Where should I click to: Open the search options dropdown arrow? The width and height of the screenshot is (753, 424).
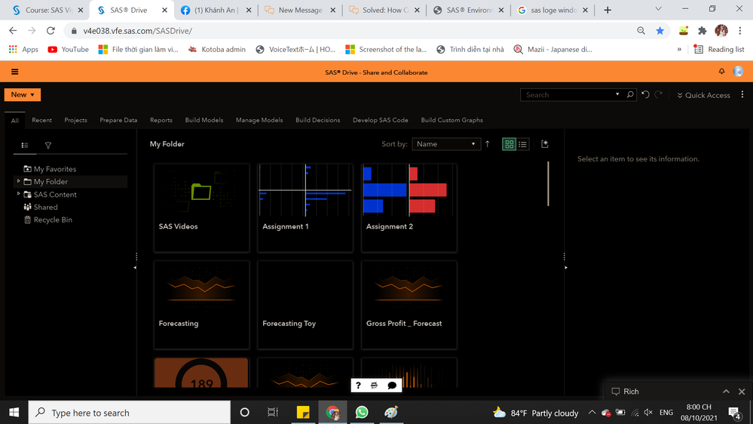[x=617, y=95]
